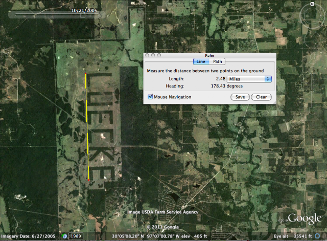Click the Ruler window resize grip corner

click(x=275, y=102)
